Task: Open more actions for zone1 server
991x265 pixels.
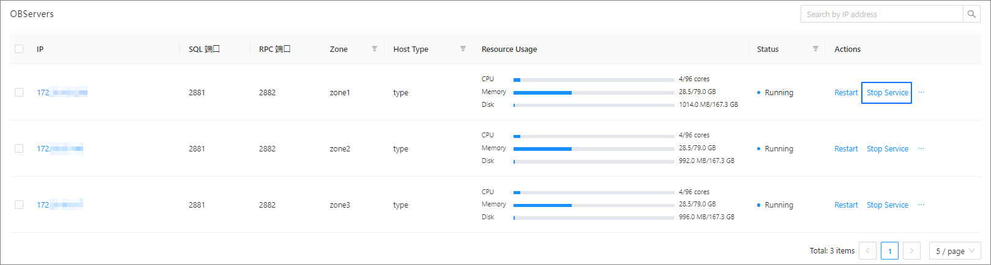Action: coord(921,93)
